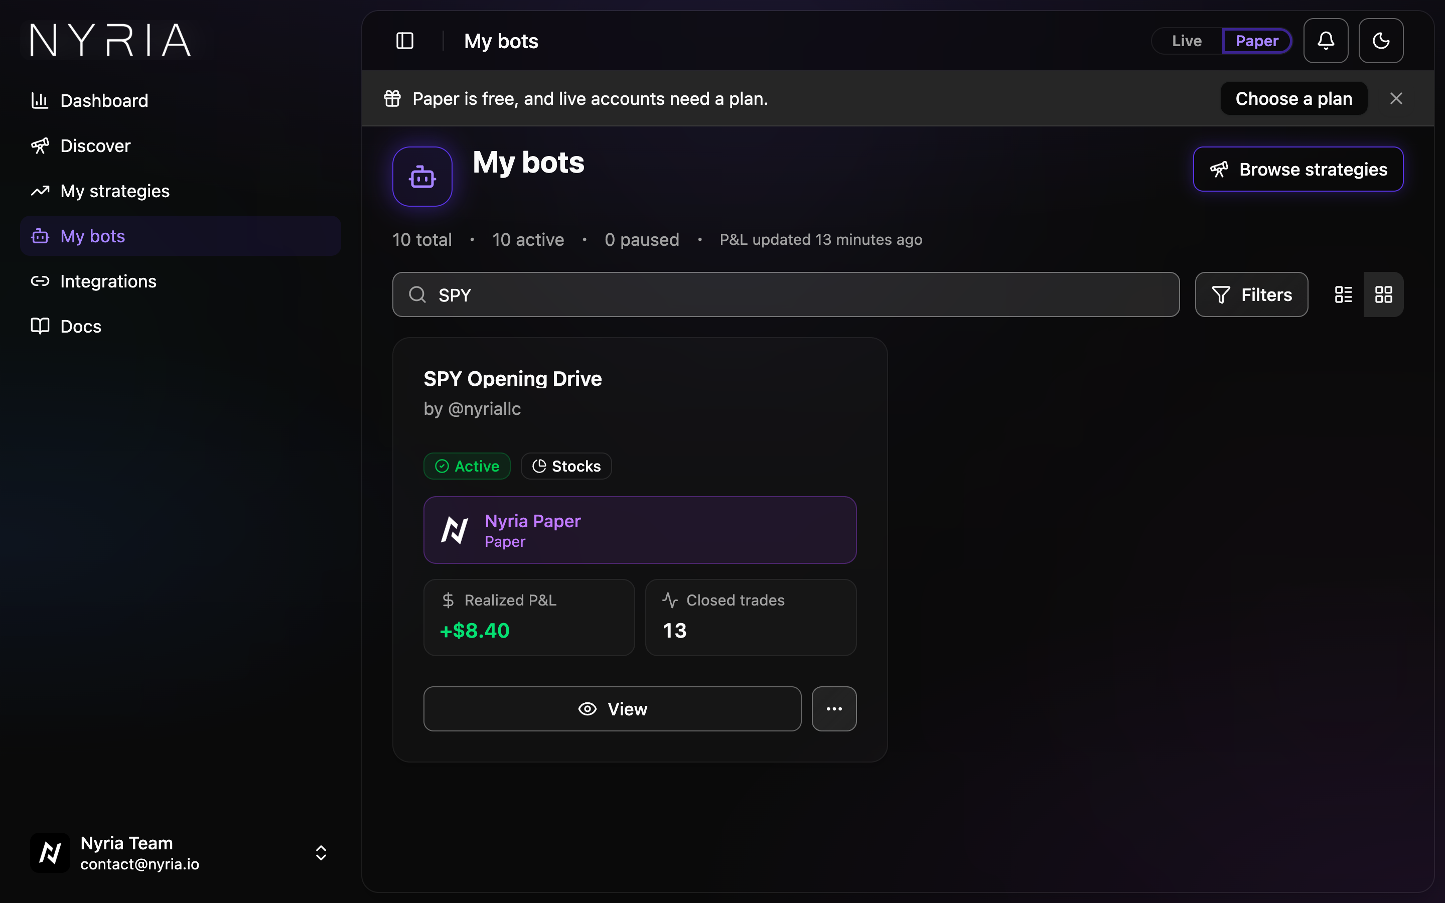The image size is (1445, 903).
Task: Open Integrations page
Action: tap(180, 281)
